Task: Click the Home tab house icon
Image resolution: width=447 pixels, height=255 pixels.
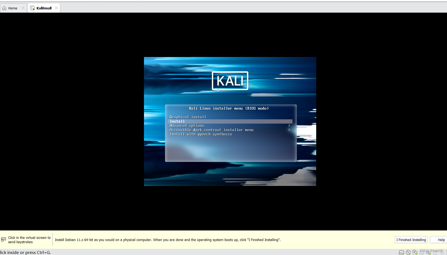Action: 4,8
